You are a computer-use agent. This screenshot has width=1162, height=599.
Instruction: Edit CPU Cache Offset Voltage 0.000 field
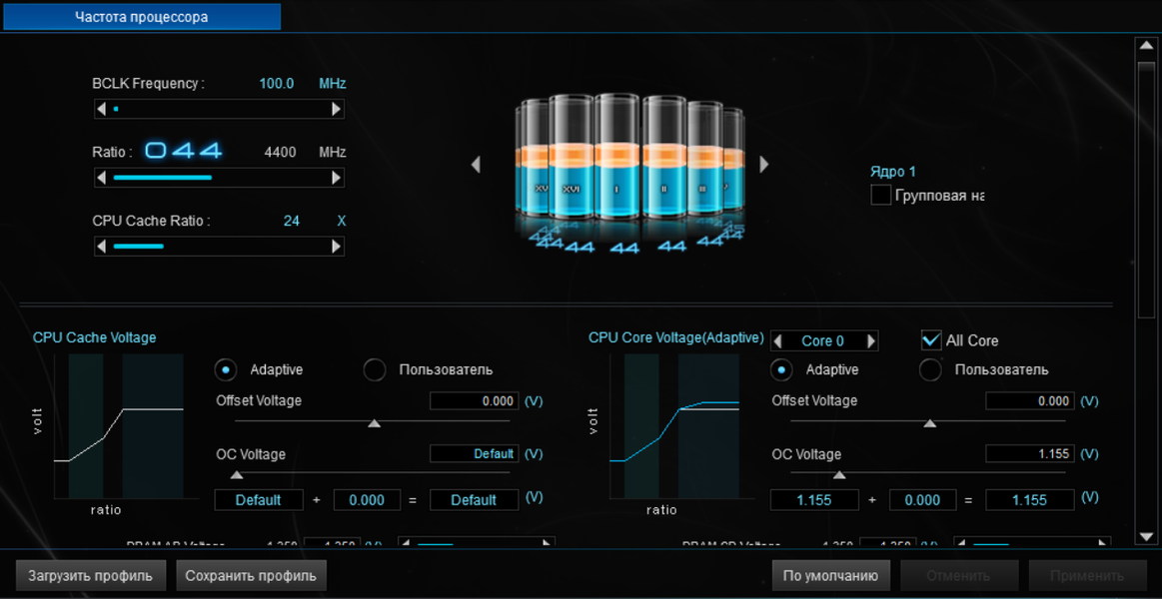pyautogui.click(x=475, y=401)
